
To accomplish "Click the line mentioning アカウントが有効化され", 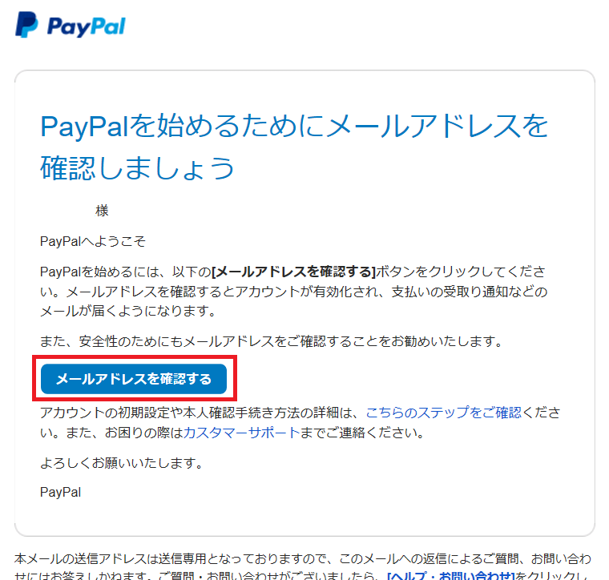I will point(293,292).
